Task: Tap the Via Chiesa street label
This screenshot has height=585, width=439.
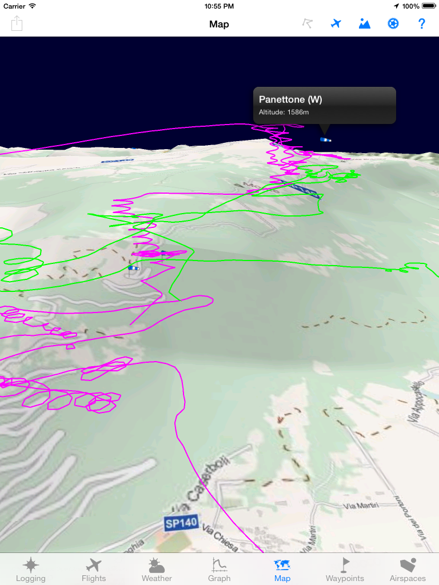Action: [220, 538]
